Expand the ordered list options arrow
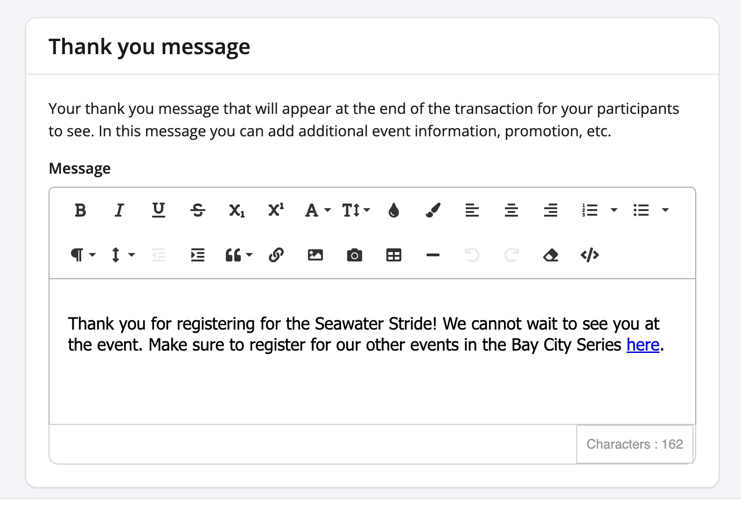The width and height of the screenshot is (741, 507). 614,211
